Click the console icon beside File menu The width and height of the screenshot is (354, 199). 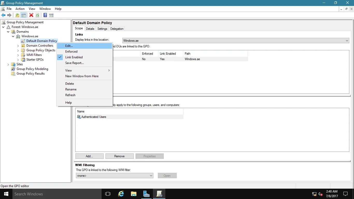pos(3,9)
